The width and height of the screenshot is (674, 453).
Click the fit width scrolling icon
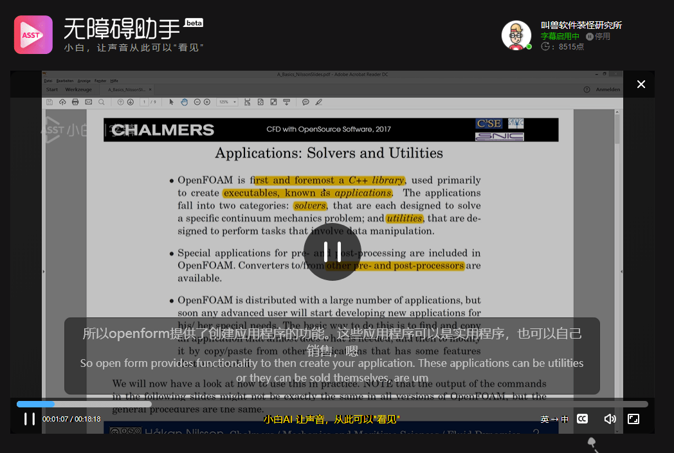[247, 102]
